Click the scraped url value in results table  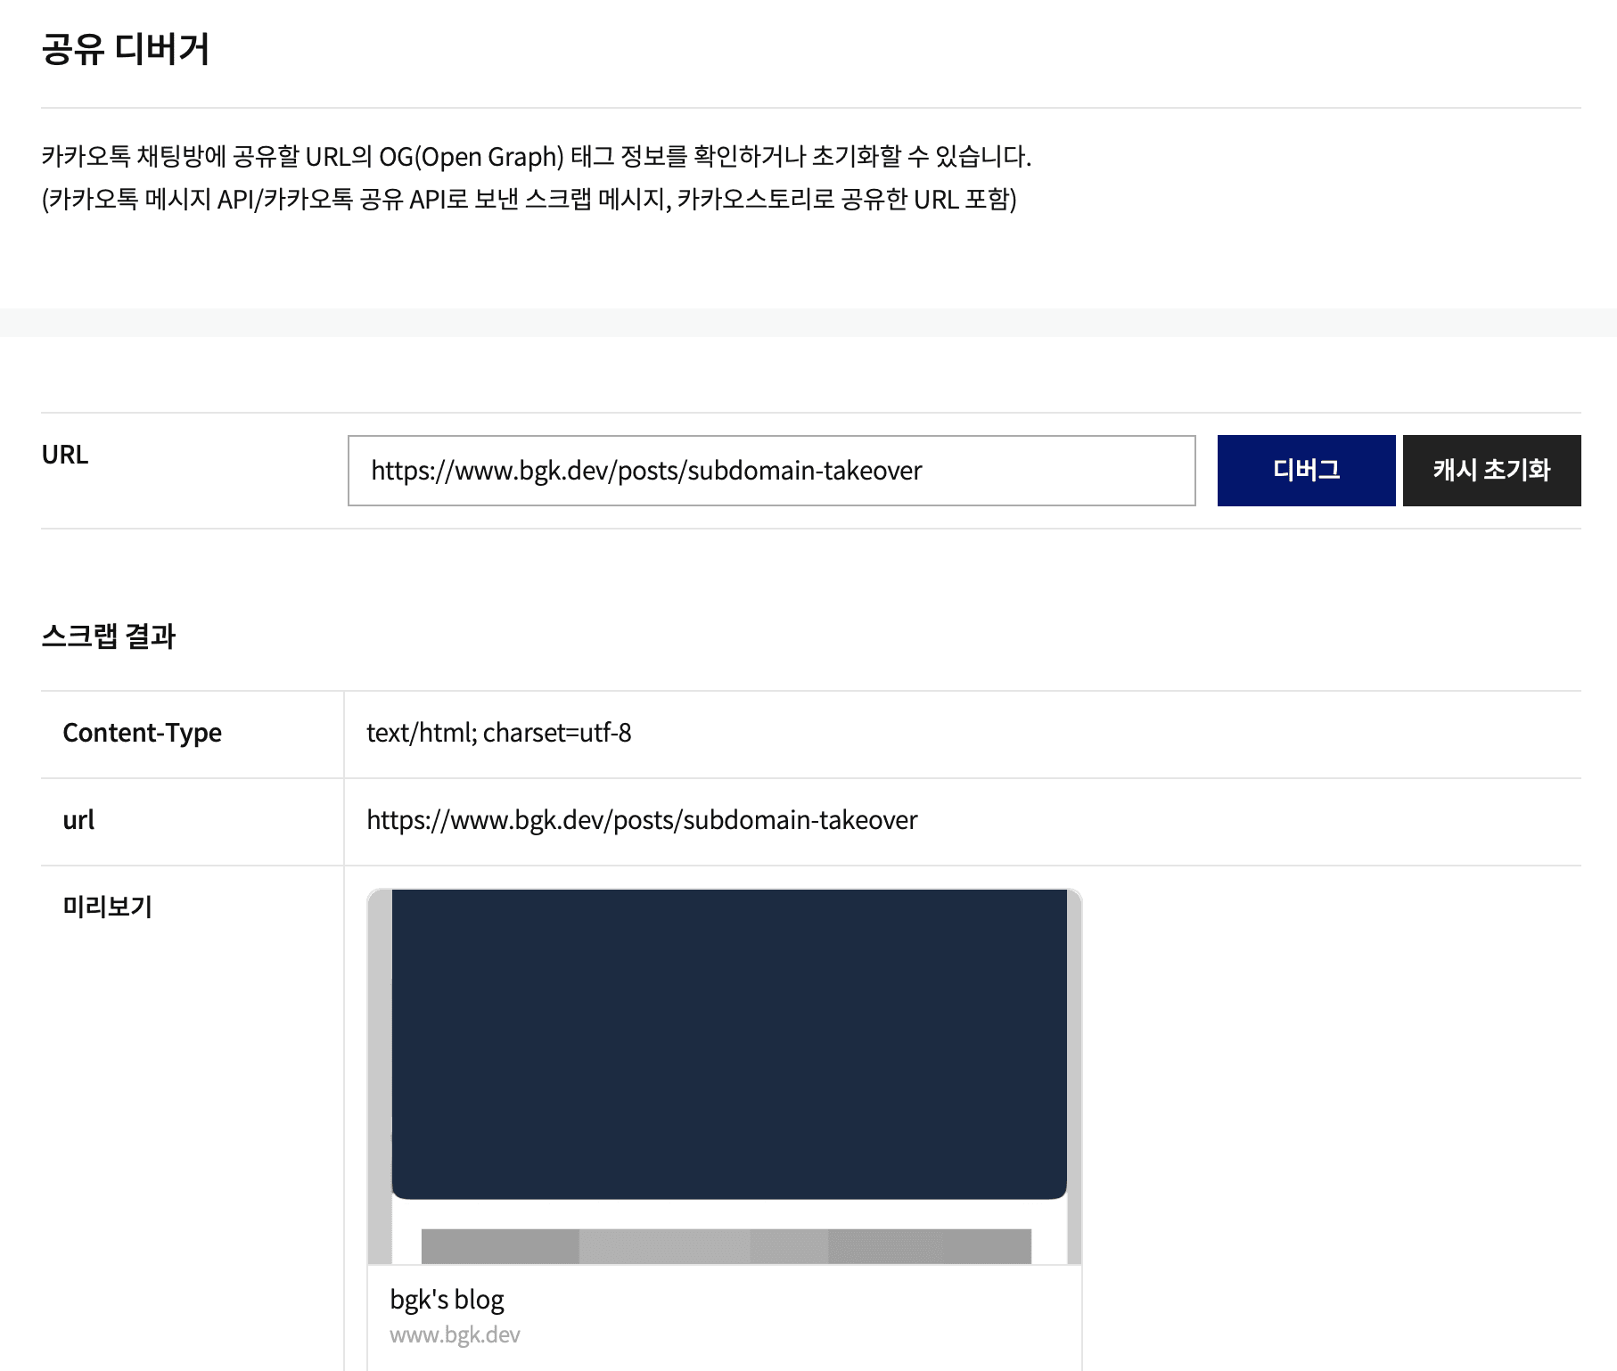click(642, 820)
